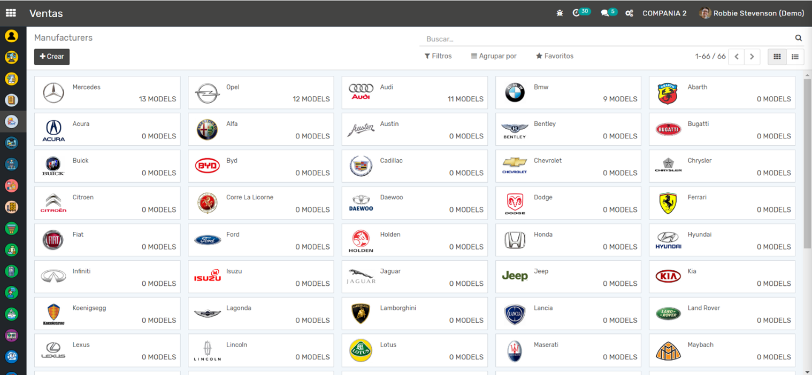Click the Audi rings logo
This screenshot has width=812, height=375.
361,92
